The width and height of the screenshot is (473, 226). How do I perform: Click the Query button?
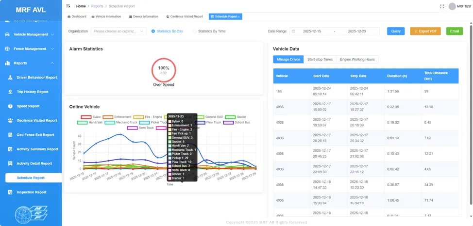coord(396,32)
